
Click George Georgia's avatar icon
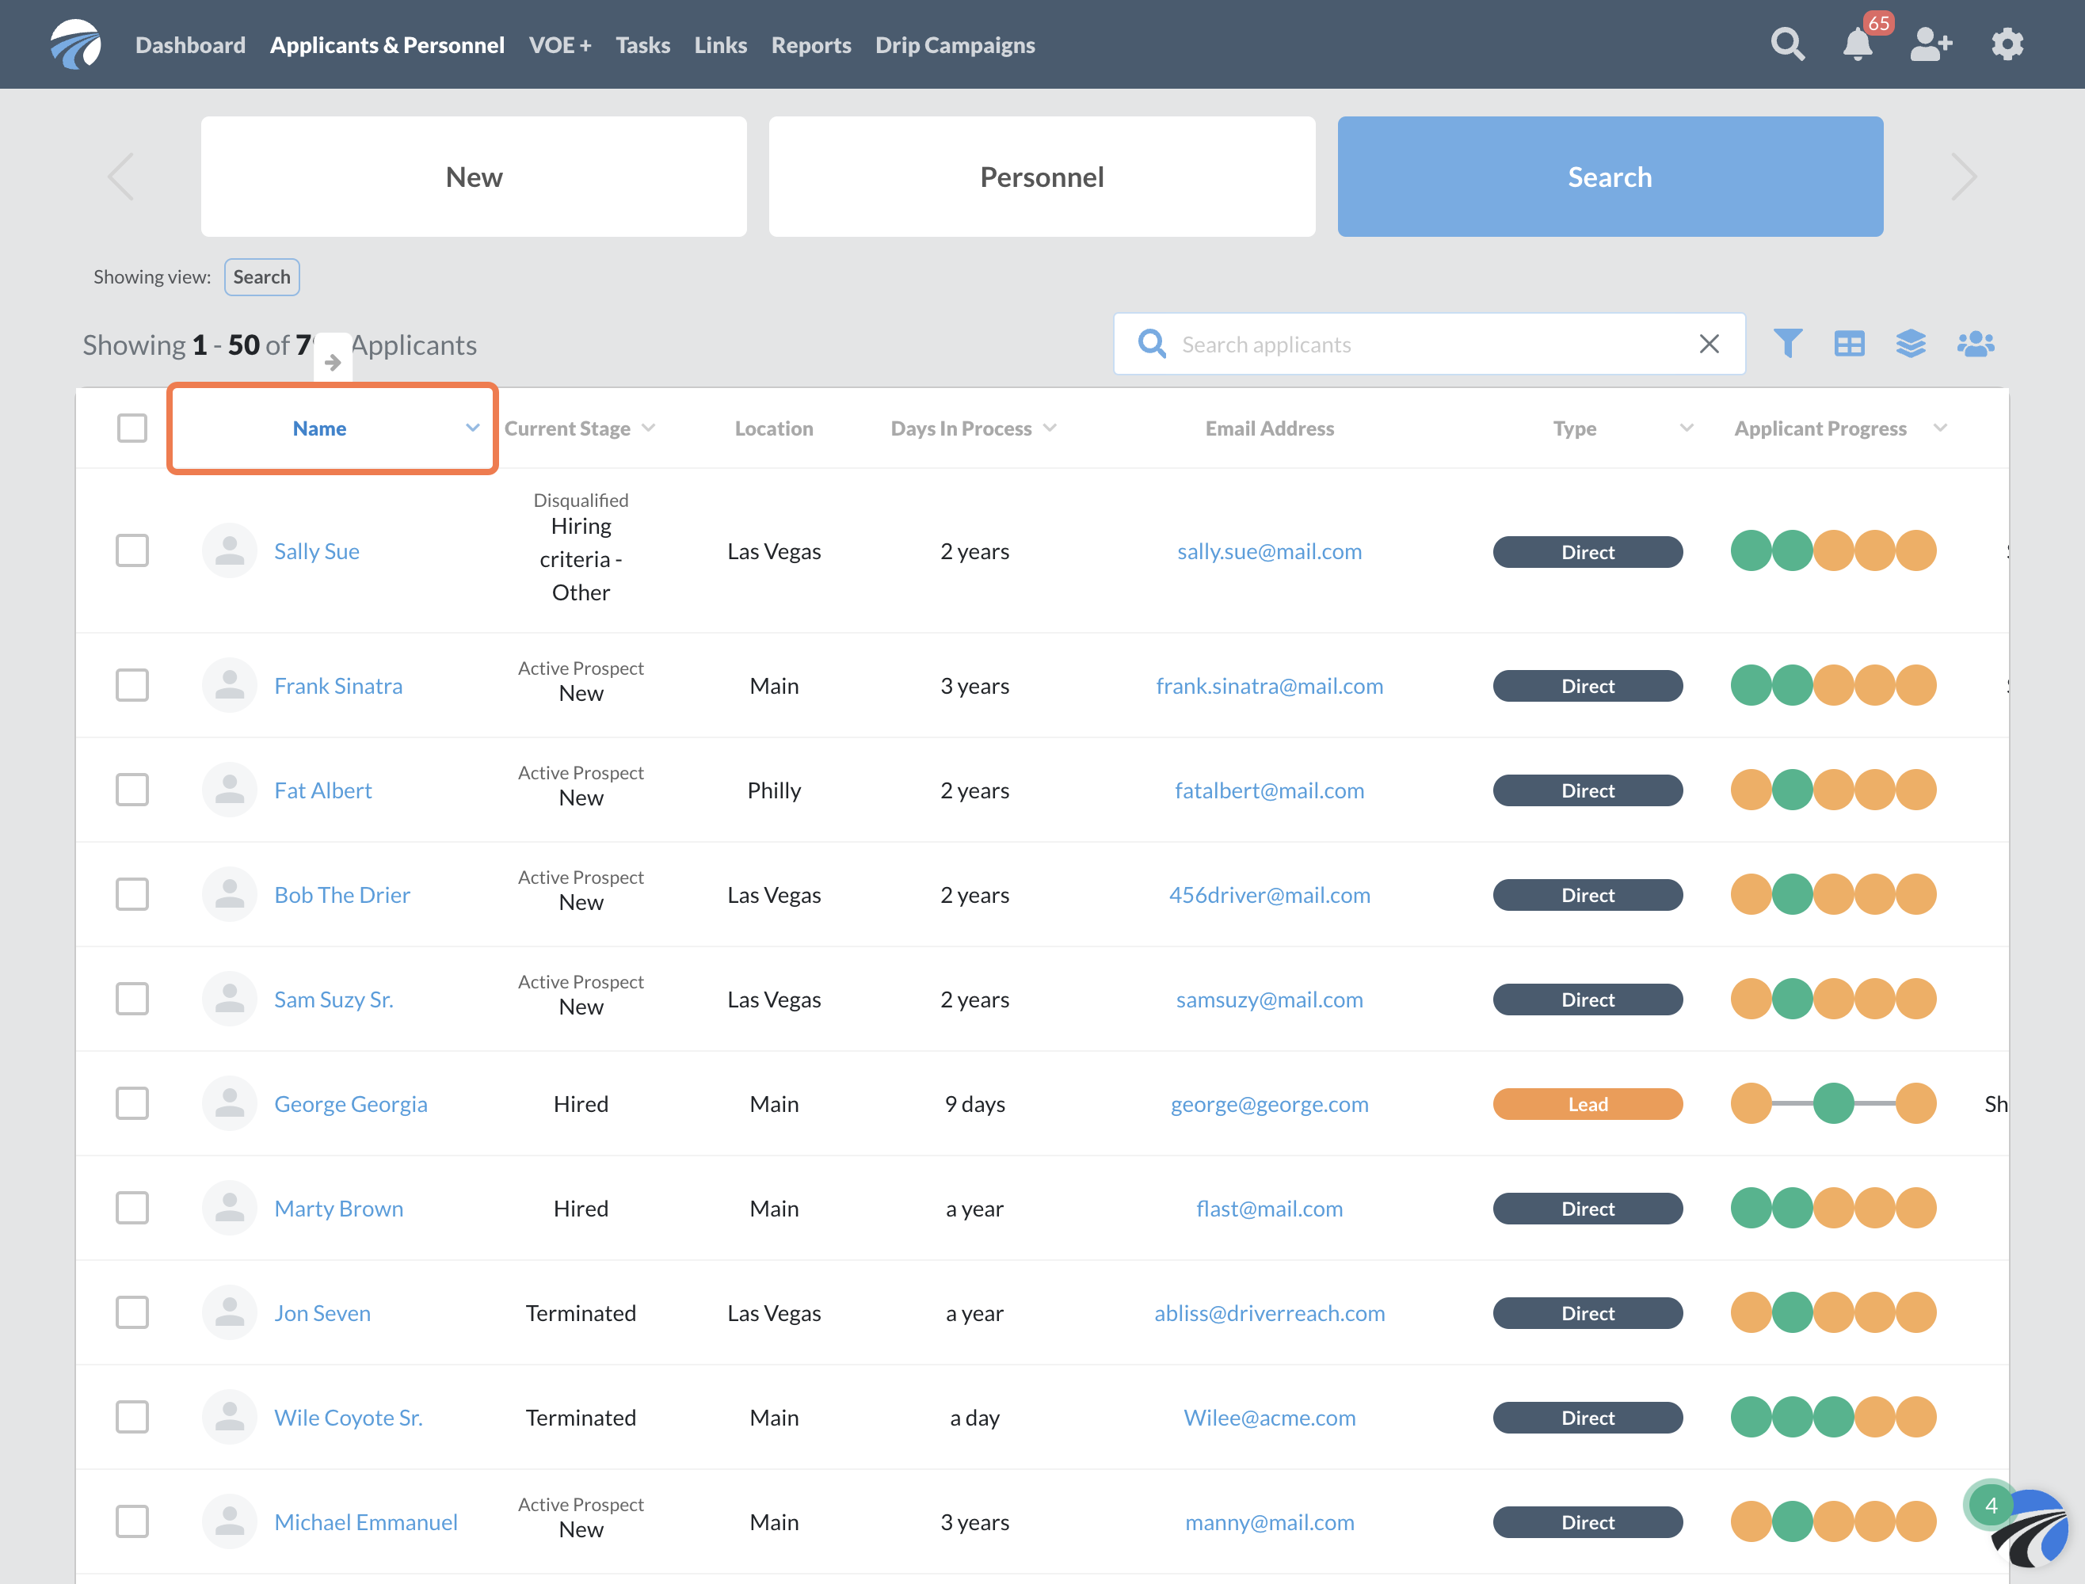click(x=229, y=1104)
